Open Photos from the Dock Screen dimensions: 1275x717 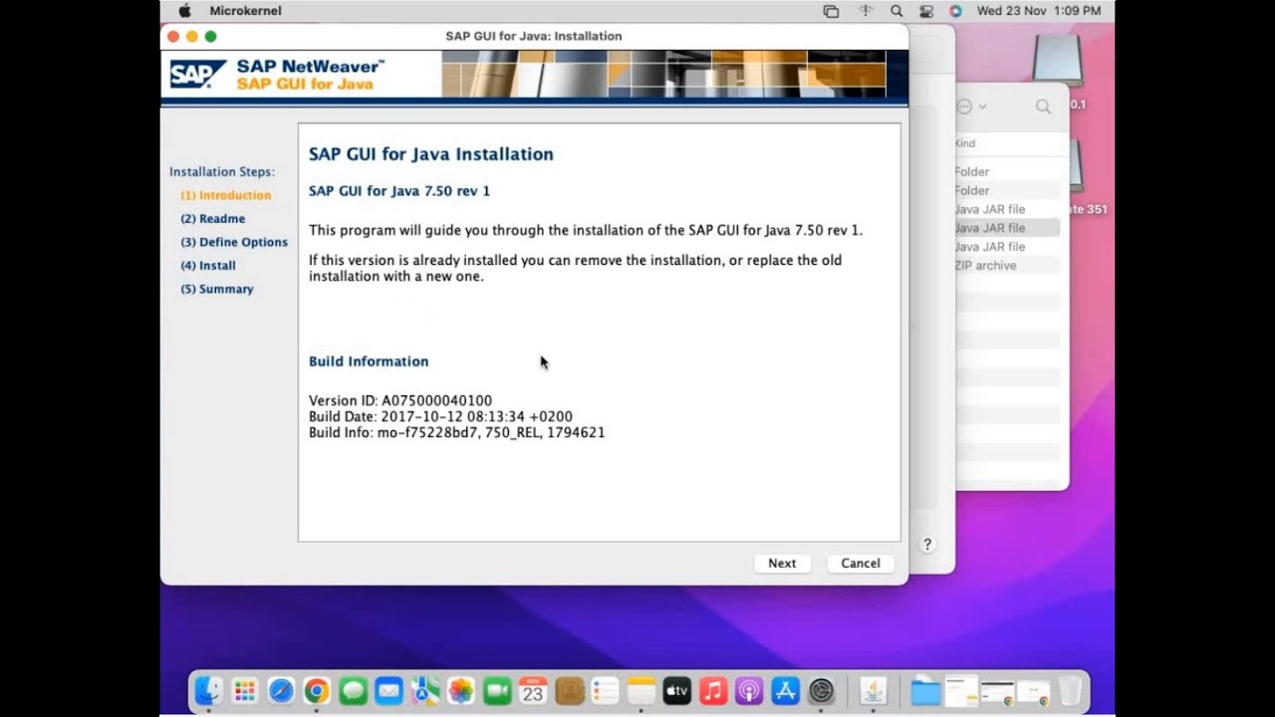tap(460, 690)
